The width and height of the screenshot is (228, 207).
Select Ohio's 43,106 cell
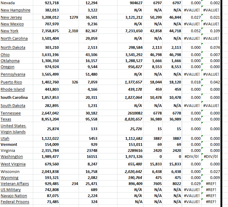(x=89, y=55)
